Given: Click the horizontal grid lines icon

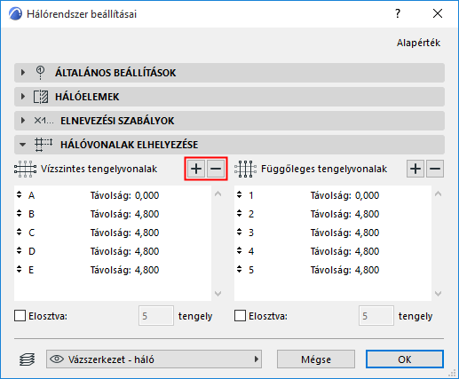Looking at the screenshot, I should pyautogui.click(x=26, y=169).
